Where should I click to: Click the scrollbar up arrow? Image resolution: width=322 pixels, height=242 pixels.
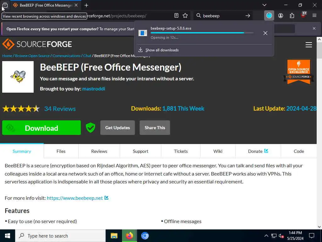tap(319, 39)
